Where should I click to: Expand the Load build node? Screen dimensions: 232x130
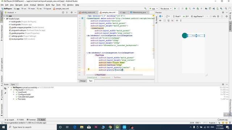tap(14, 92)
